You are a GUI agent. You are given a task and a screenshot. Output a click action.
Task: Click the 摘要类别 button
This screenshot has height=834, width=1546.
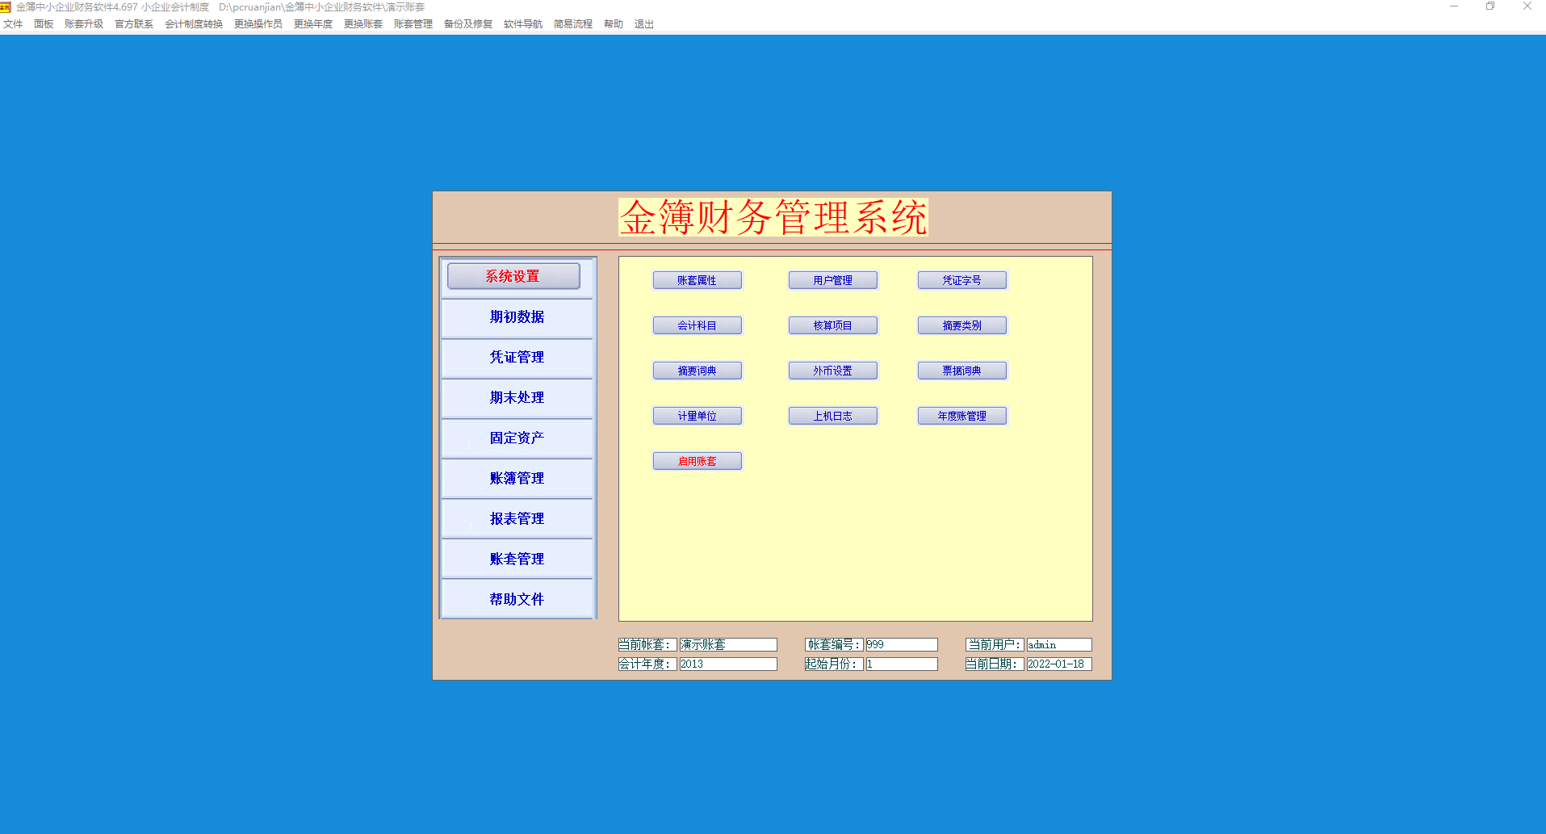[962, 325]
